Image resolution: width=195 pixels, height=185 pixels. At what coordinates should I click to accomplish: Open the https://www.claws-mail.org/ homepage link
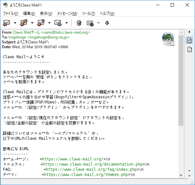pos(73,159)
